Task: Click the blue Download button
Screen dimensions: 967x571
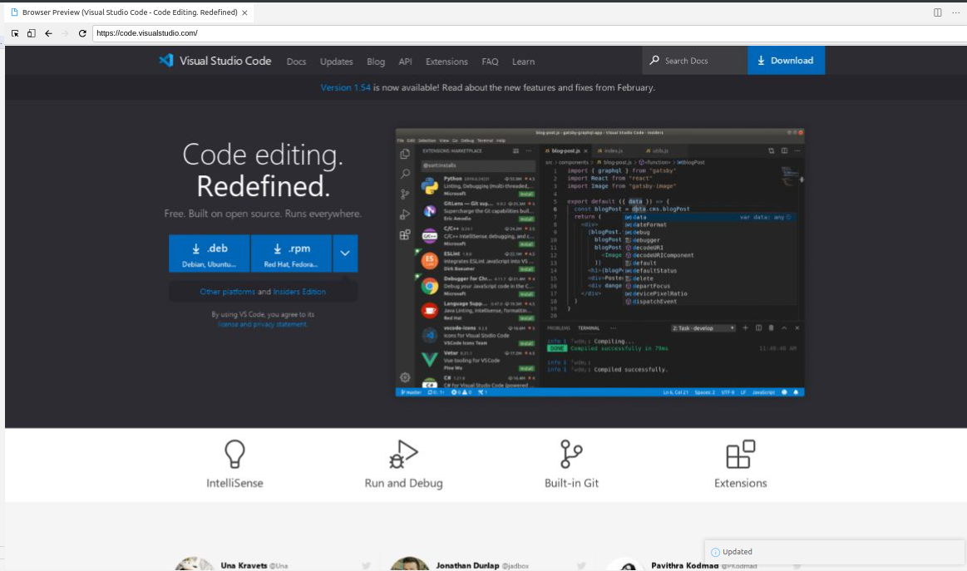Action: click(785, 60)
